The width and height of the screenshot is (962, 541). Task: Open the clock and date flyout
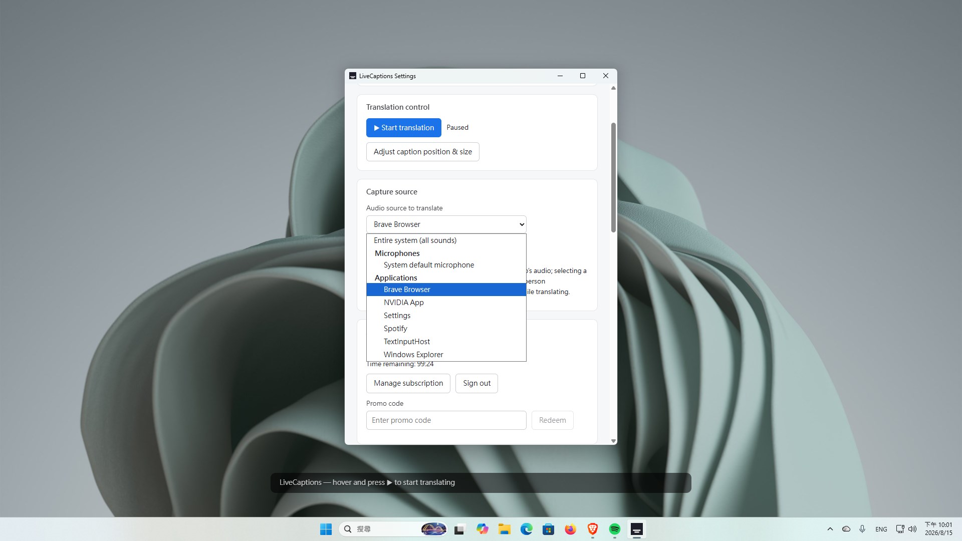point(938,529)
